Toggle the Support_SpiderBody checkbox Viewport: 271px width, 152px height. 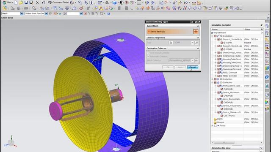(x=218, y=39)
